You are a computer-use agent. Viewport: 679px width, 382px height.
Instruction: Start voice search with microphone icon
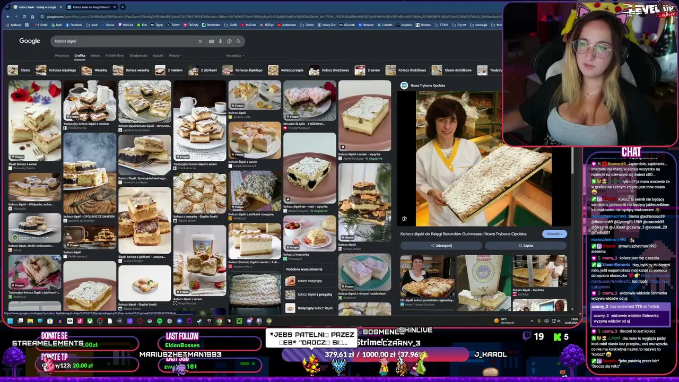[220, 41]
